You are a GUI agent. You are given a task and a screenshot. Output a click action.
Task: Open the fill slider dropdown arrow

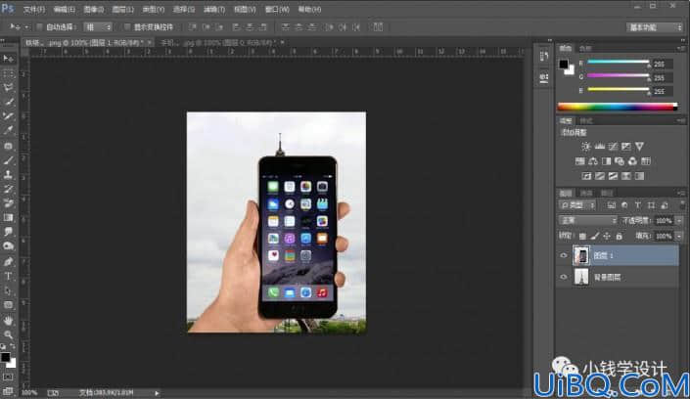pos(679,237)
